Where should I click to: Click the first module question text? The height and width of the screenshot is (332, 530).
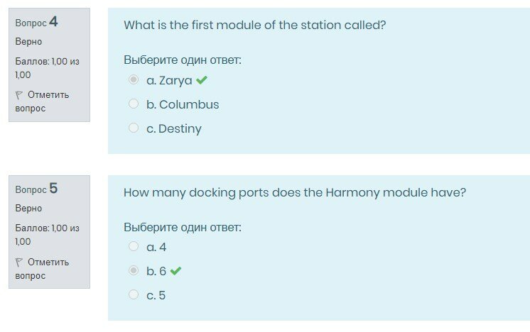(254, 26)
